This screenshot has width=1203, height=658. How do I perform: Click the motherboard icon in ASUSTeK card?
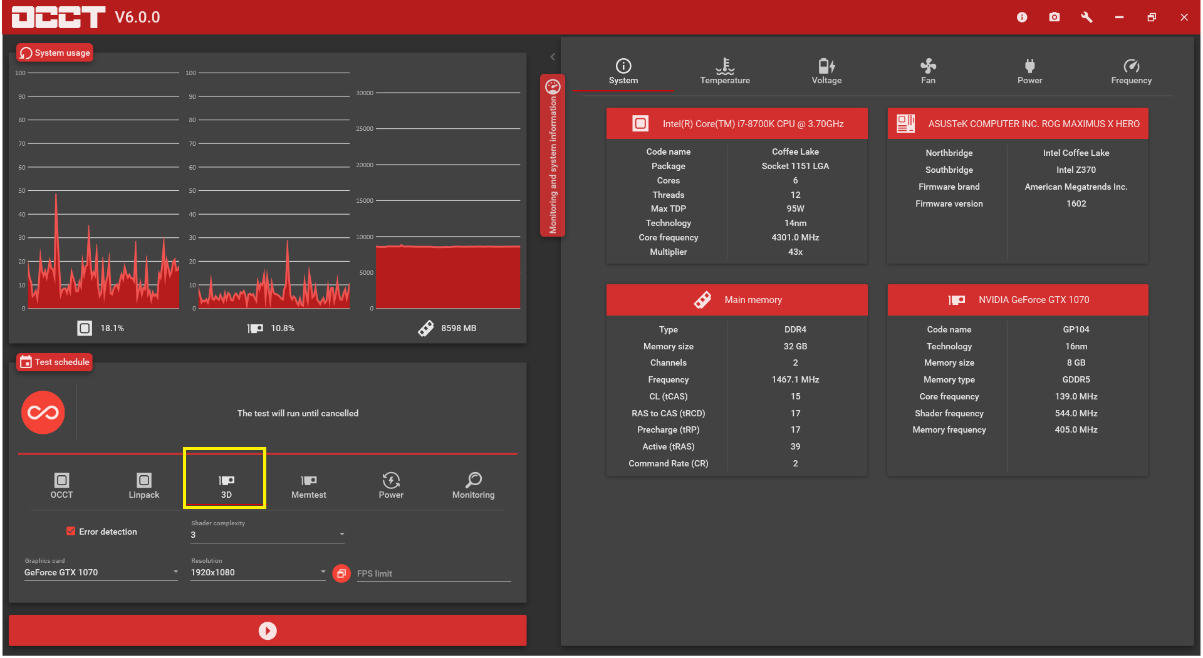pyautogui.click(x=905, y=123)
